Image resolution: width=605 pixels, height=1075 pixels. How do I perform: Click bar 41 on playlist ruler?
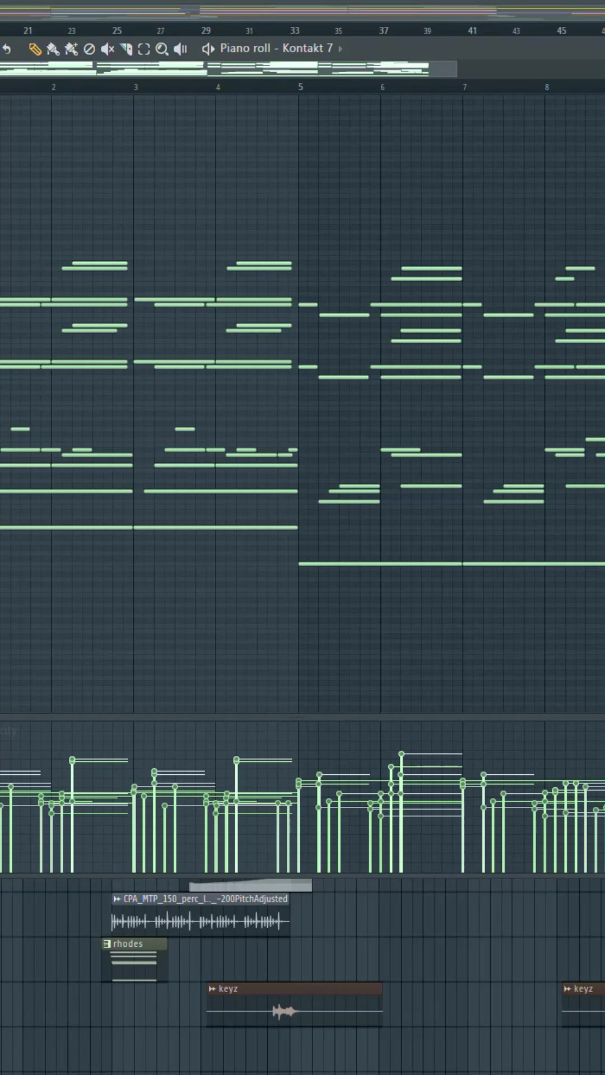point(472,31)
